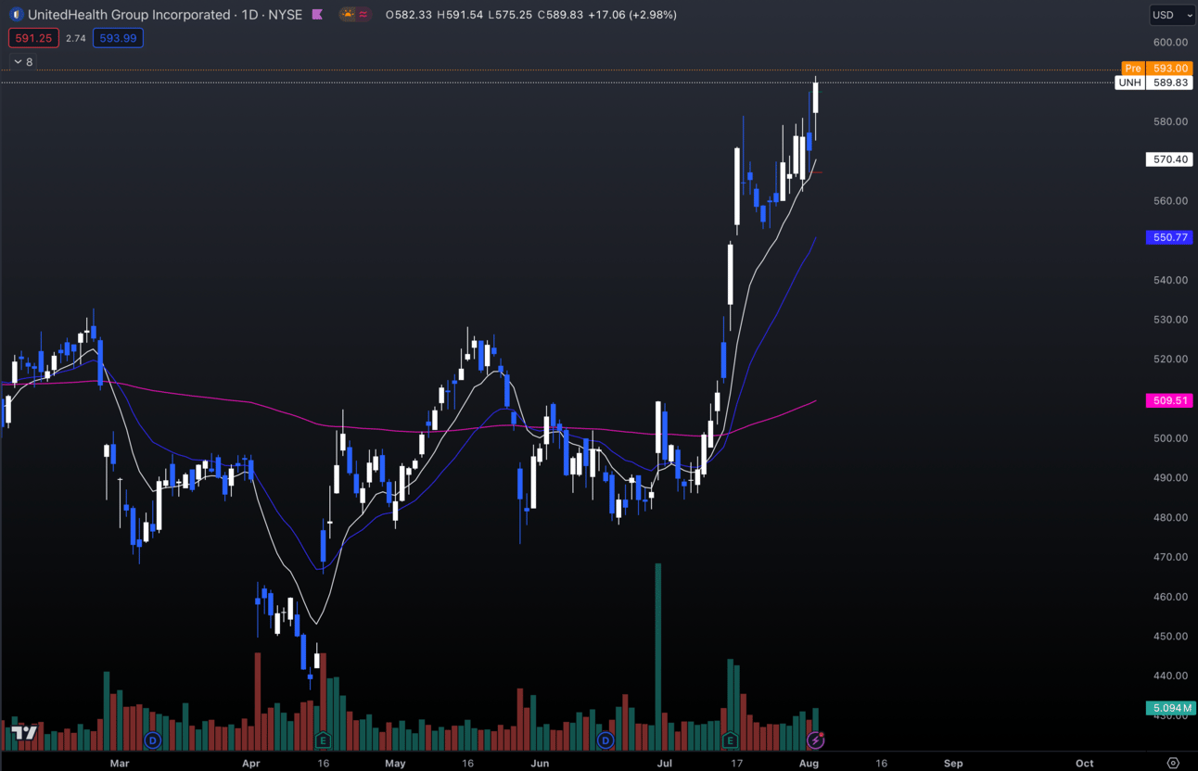Click the dividend D marker near March
This screenshot has width=1198, height=771.
153,740
